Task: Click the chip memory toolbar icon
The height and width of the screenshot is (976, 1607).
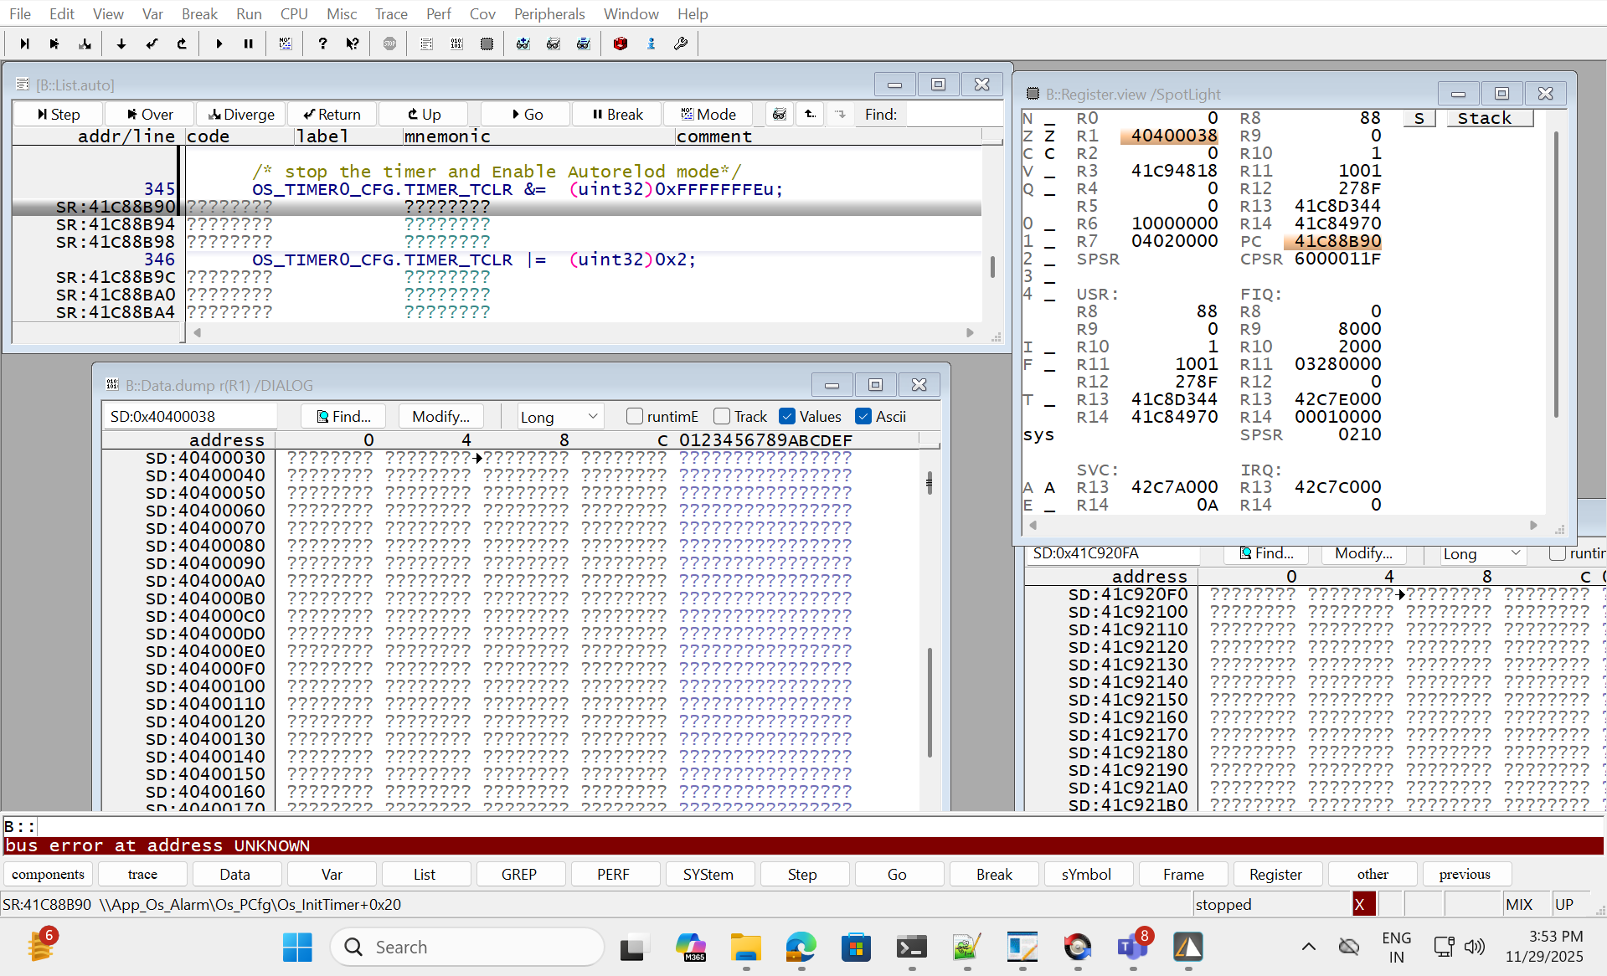Action: tap(487, 44)
